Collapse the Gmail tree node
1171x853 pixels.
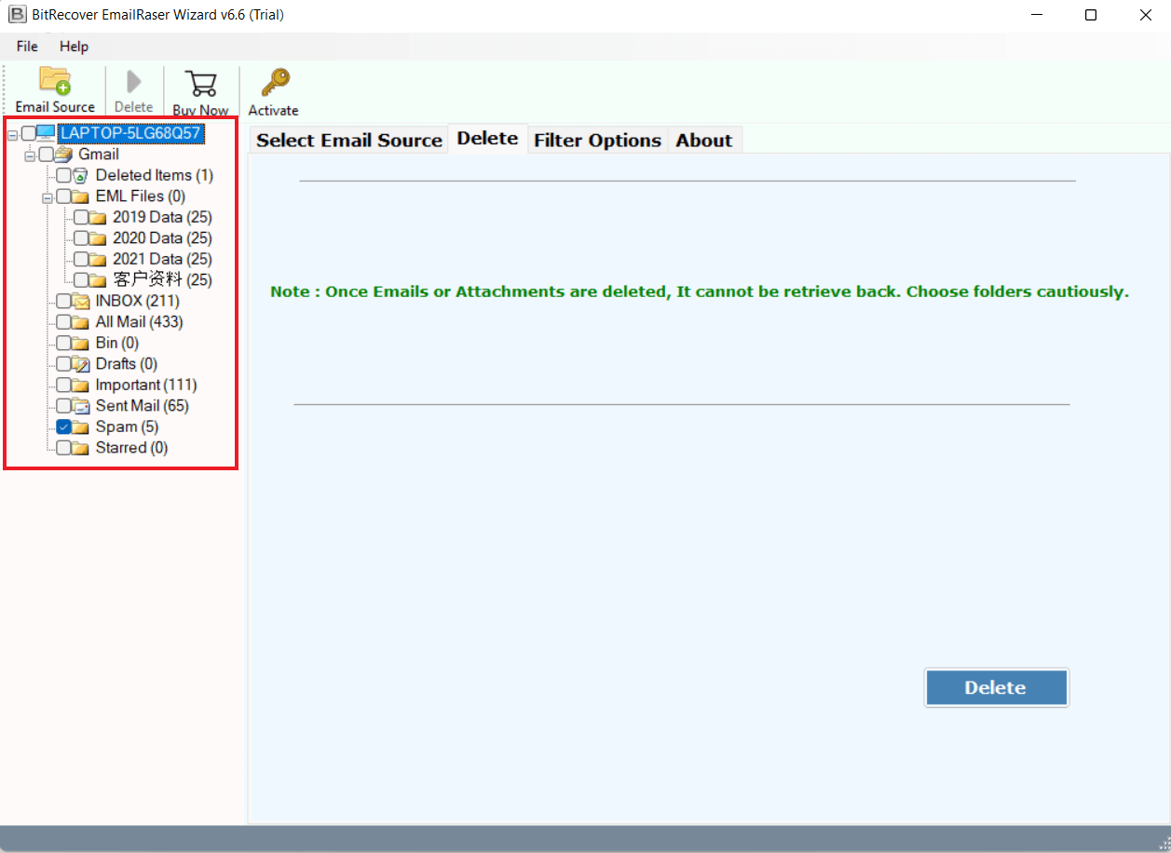pos(30,155)
